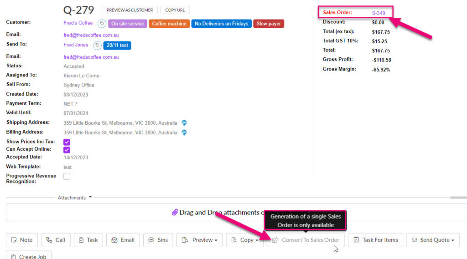Open the Copy dropdown button
This screenshot has height=259, width=467.
pyautogui.click(x=244, y=240)
